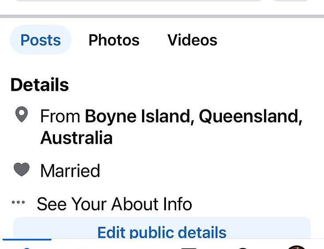
Task: Click the location pin icon
Action: tap(21, 116)
